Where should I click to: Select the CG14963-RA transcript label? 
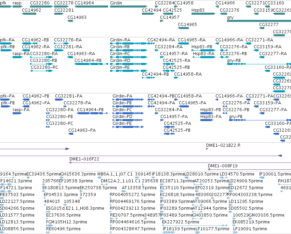point(81,54)
